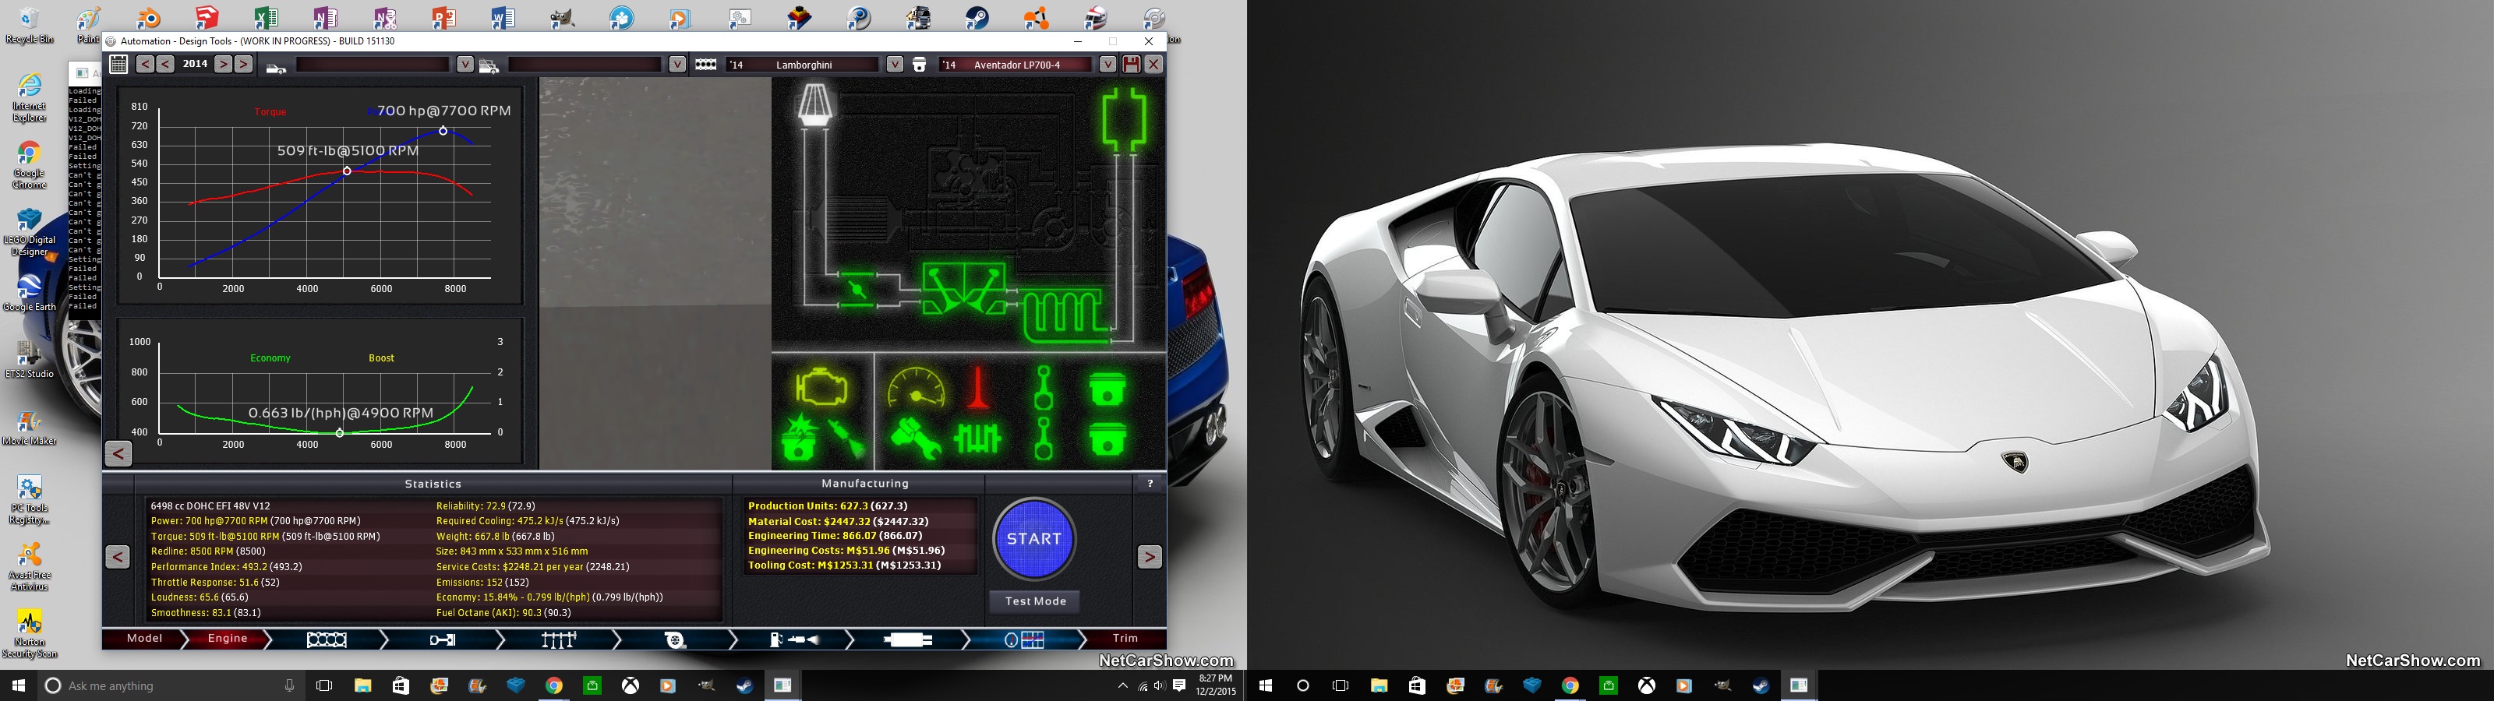Click the hand-with-wrench service icon
This screenshot has height=701, width=2494.
(x=915, y=439)
